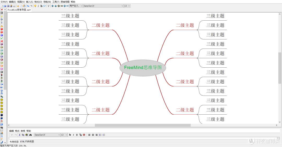Screen dimensions: 282x147
Task: Click the blue left navigation arrow in toolbar
Action: [52, 6]
